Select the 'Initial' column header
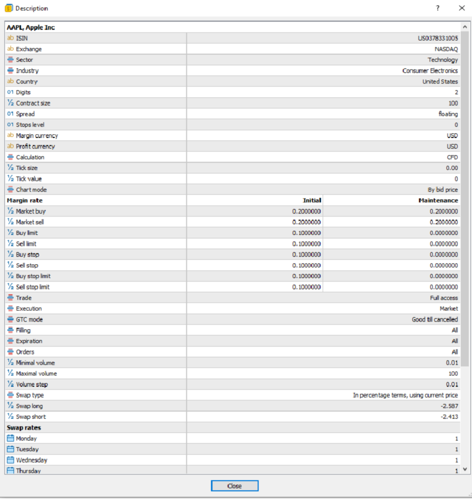Viewport: 472px width, 502px height. click(x=312, y=201)
